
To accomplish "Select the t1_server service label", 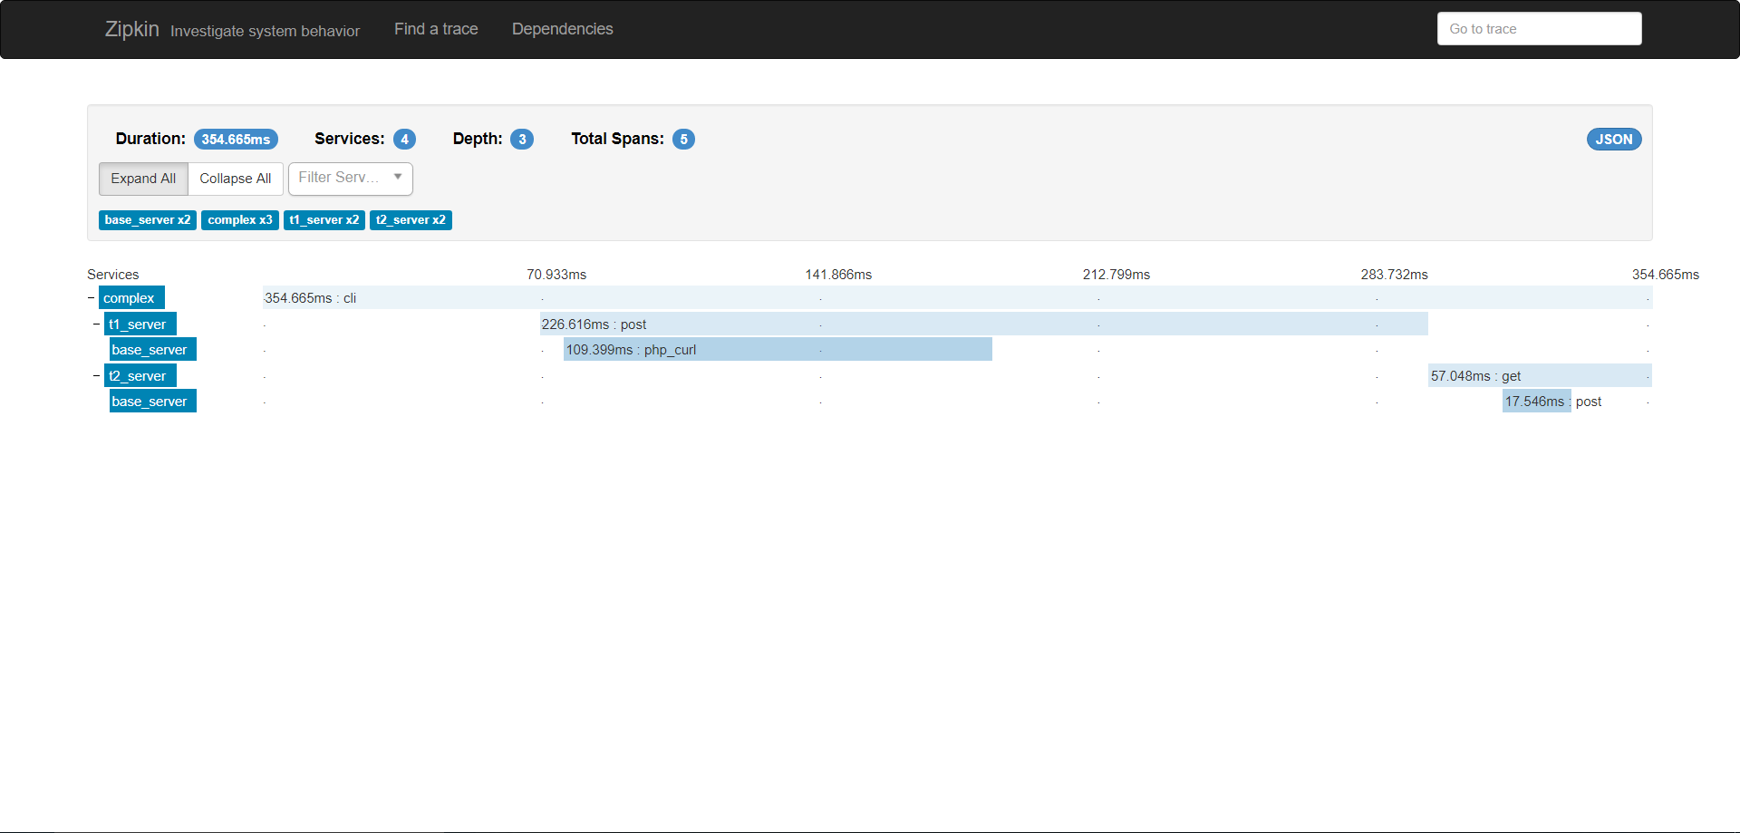I will (140, 324).
